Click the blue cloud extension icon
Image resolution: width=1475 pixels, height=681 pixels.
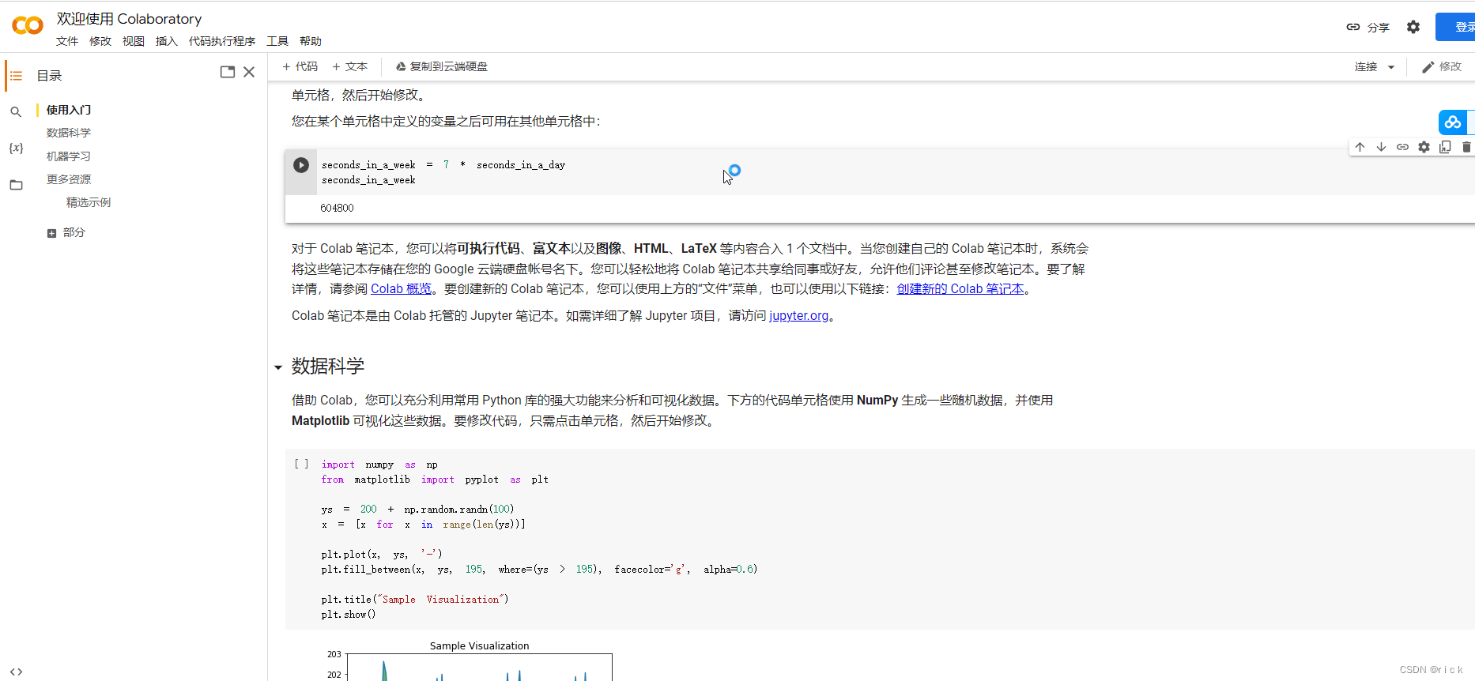coord(1453,122)
